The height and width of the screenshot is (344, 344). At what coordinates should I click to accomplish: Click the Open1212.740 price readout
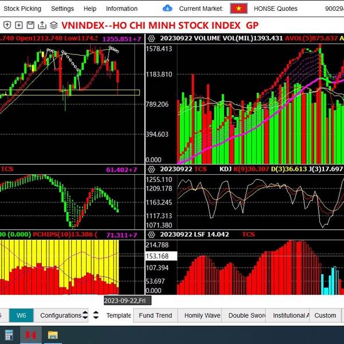click(40, 38)
